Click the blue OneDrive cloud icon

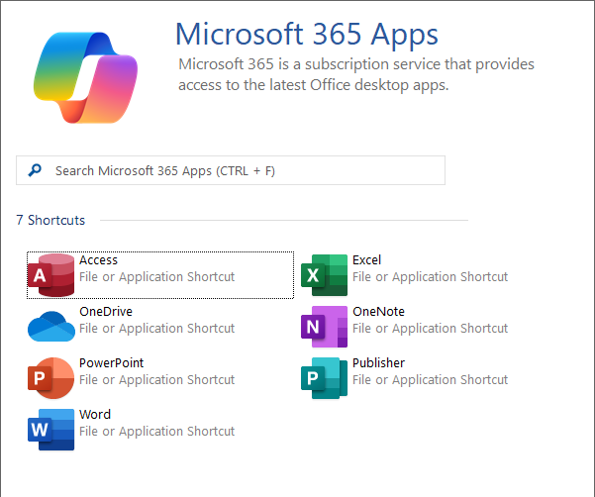click(51, 326)
